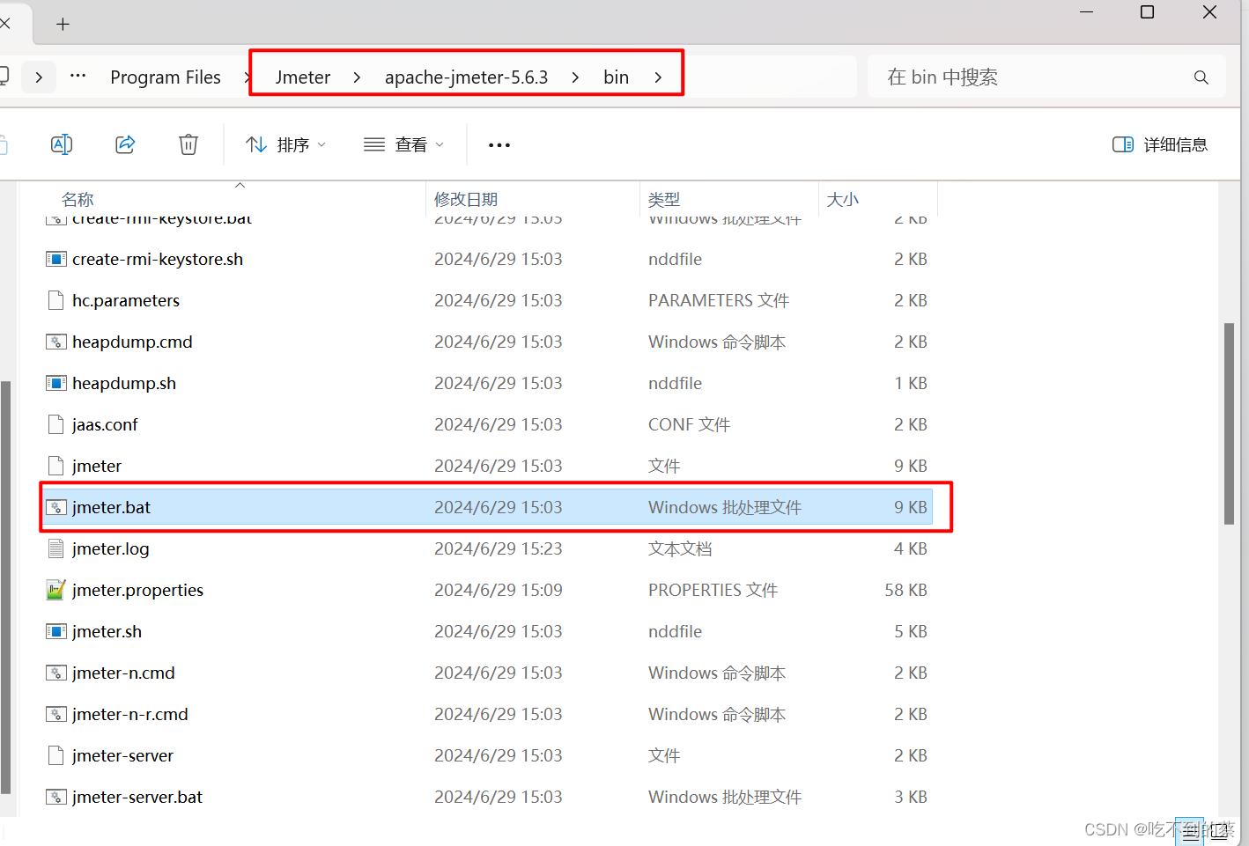Expand chevron left of breadcrumb ellipsis

(39, 77)
